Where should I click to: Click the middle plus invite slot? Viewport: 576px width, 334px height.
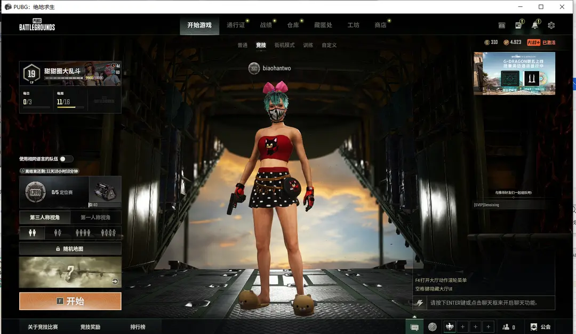click(475, 327)
